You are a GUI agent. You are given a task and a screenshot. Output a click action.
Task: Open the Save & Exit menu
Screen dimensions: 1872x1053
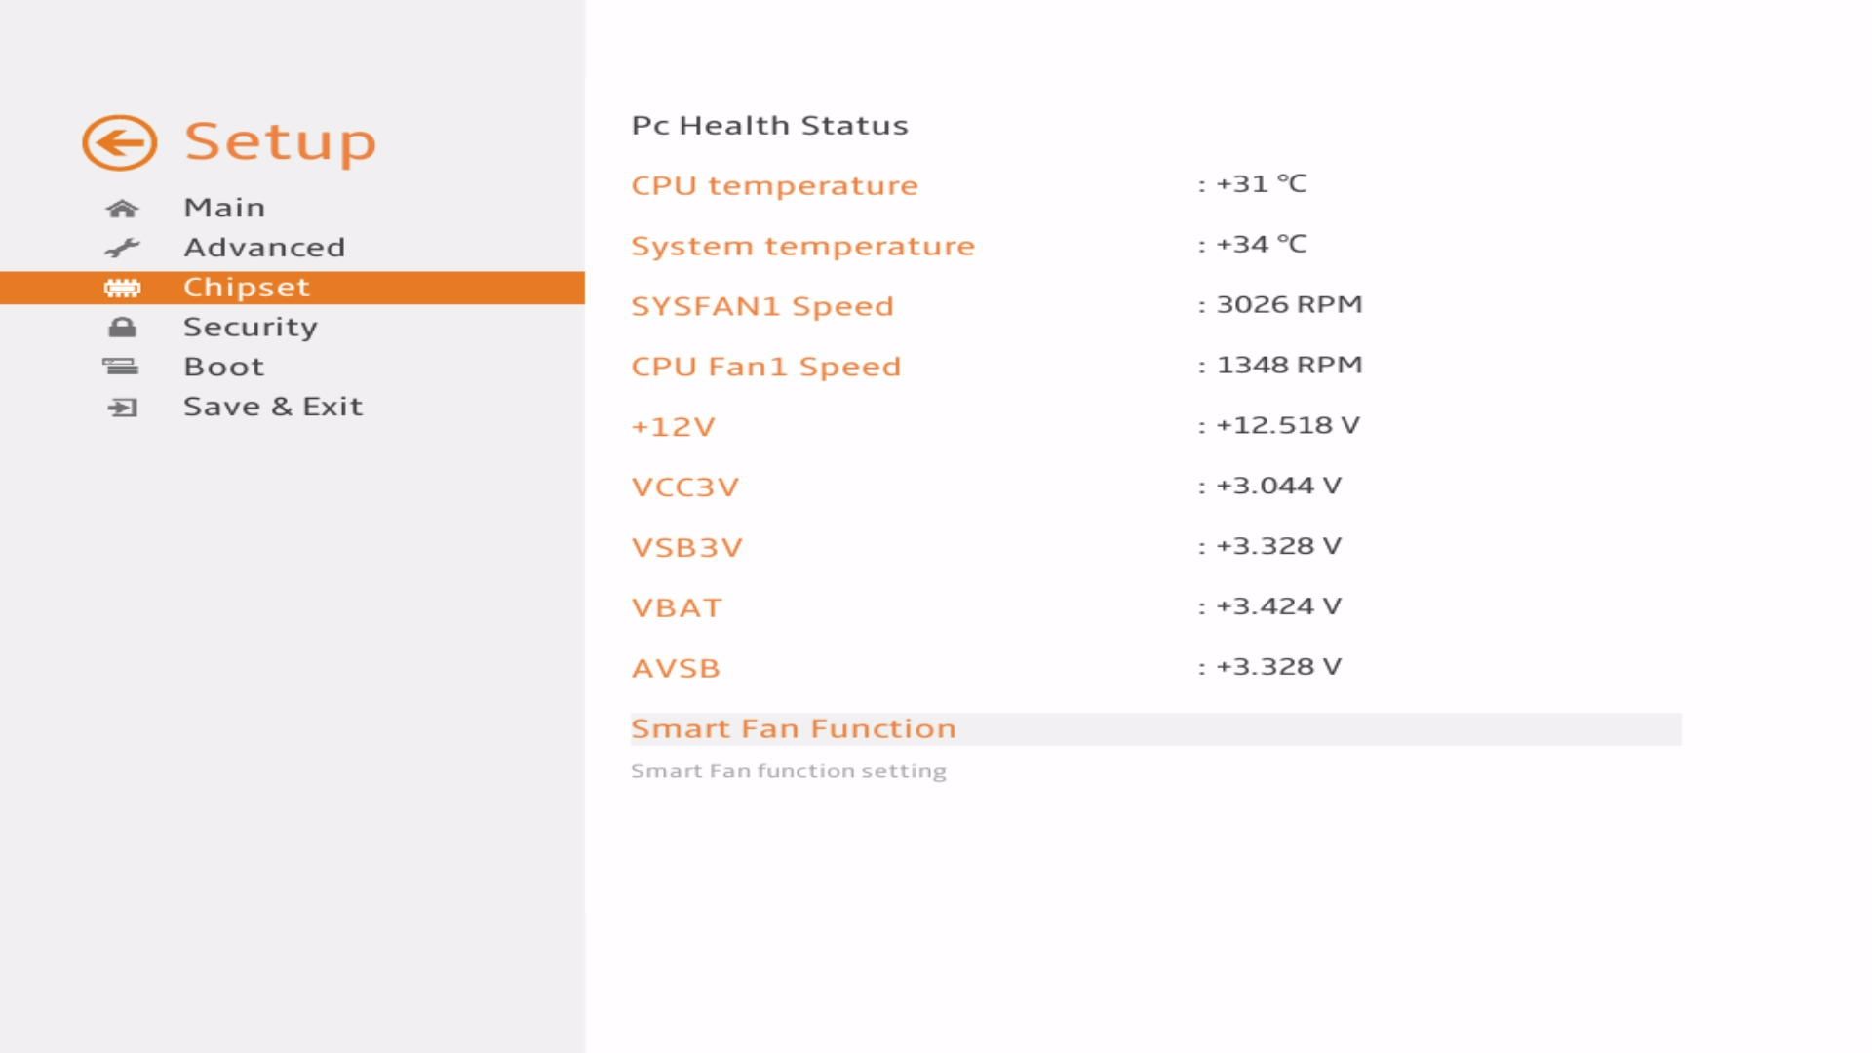tap(273, 407)
